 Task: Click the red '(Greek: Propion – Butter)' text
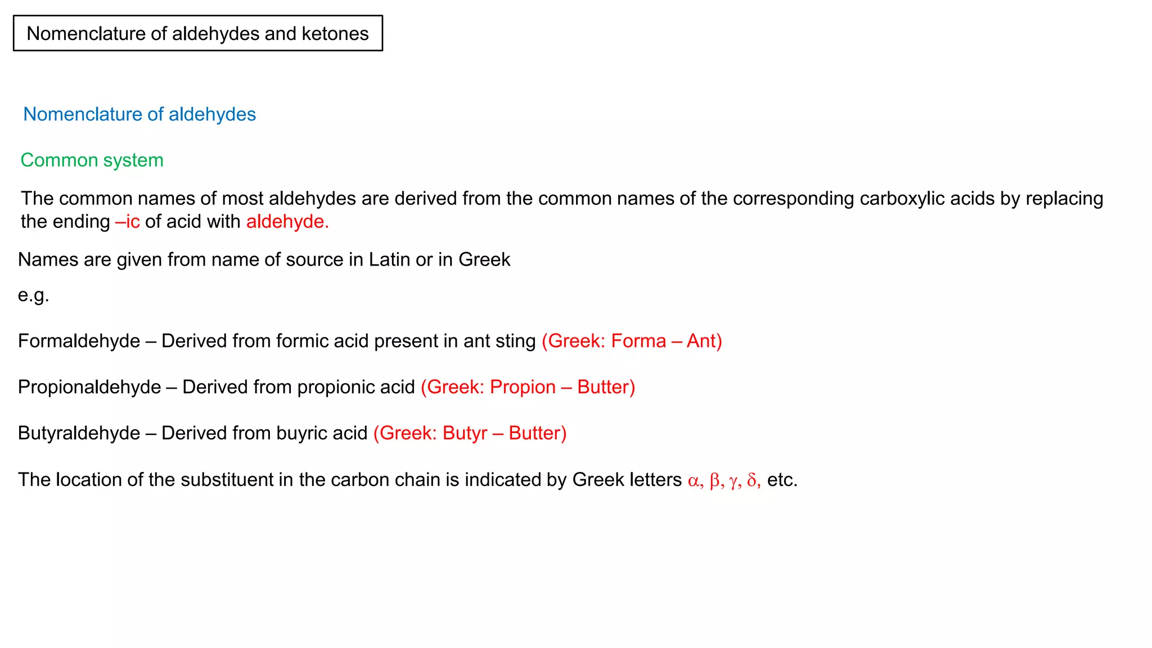(x=528, y=387)
